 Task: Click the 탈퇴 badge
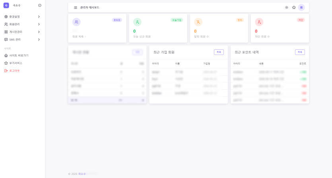coord(240,20)
